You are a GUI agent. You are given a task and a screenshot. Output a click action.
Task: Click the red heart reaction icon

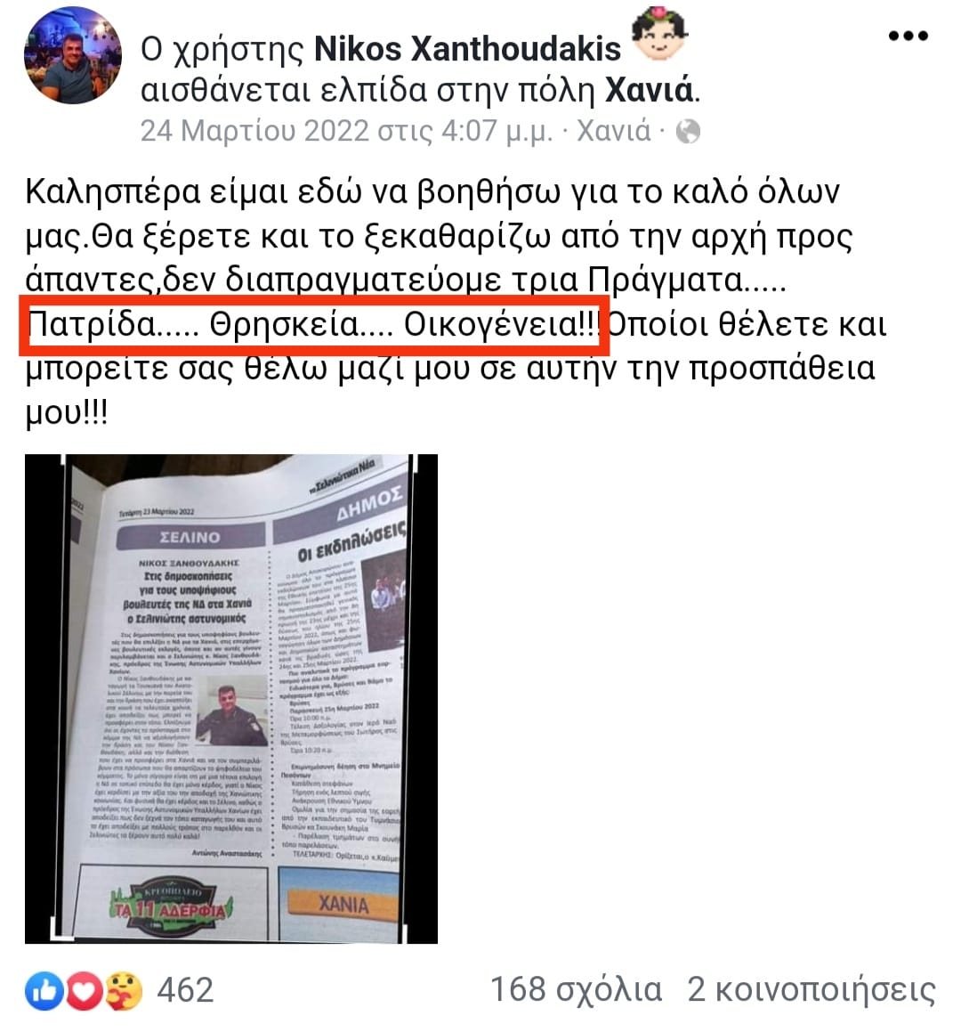point(83,990)
